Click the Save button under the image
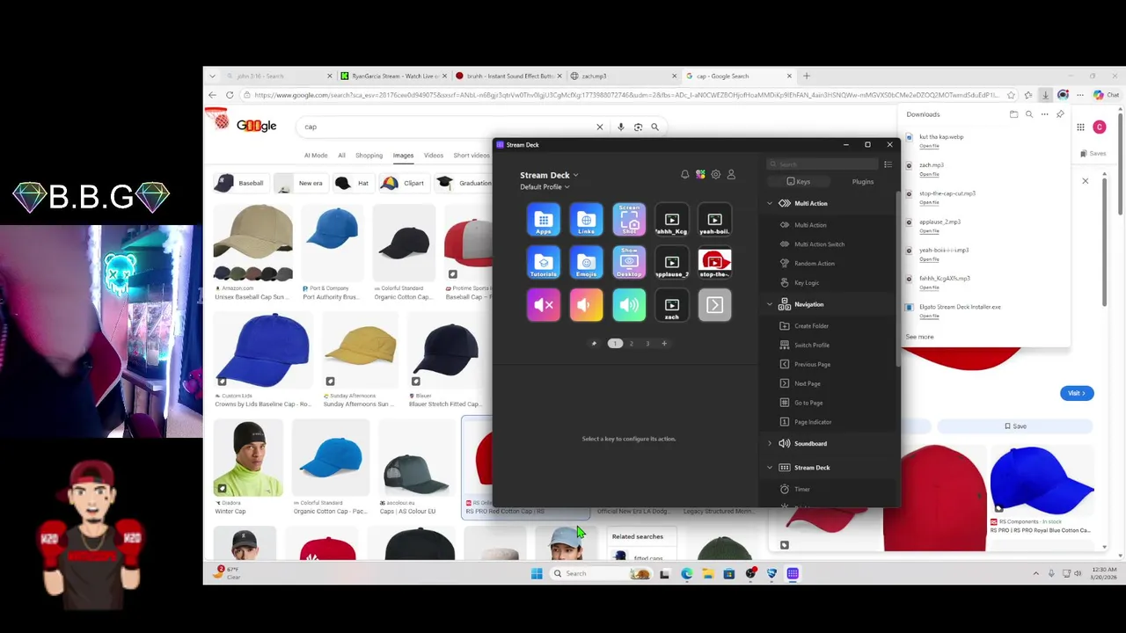Screen dimensions: 1126x633 coord(1016,426)
